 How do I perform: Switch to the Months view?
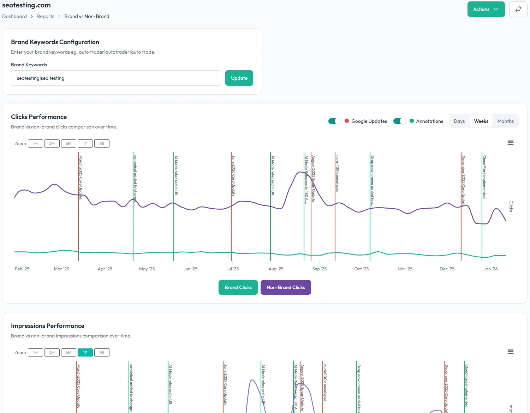click(x=505, y=121)
